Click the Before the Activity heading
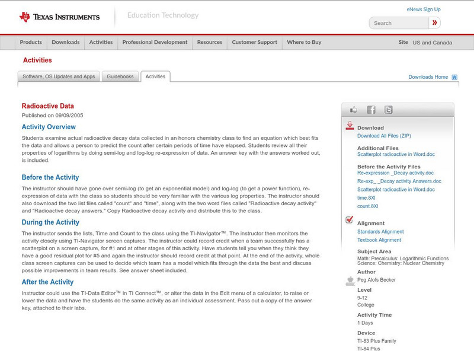 pos(50,177)
